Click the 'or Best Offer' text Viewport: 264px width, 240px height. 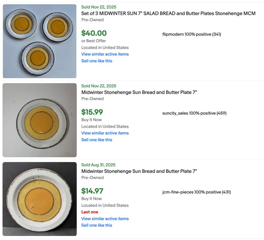94,41
